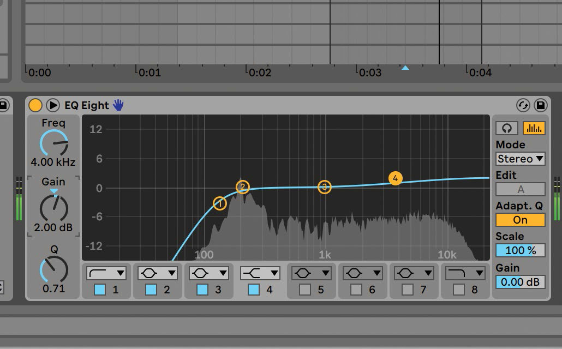The height and width of the screenshot is (349, 562).
Task: Enable audition mode with the headphone icon
Action: [506, 128]
